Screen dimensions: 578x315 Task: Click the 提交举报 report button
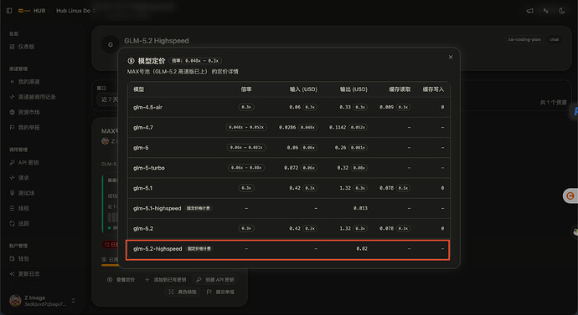220,292
